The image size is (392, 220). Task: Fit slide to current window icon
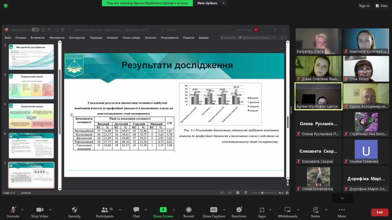287,193
